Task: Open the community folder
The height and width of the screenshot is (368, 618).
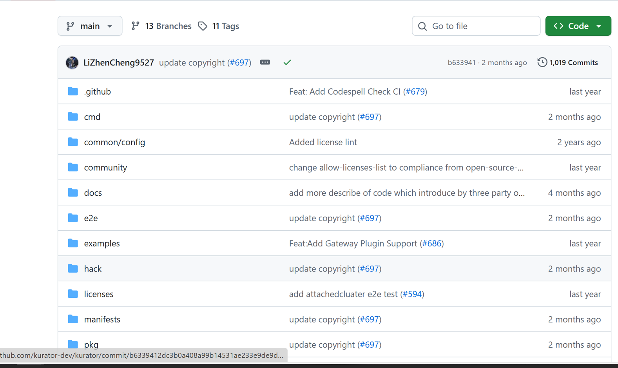Action: 105,168
